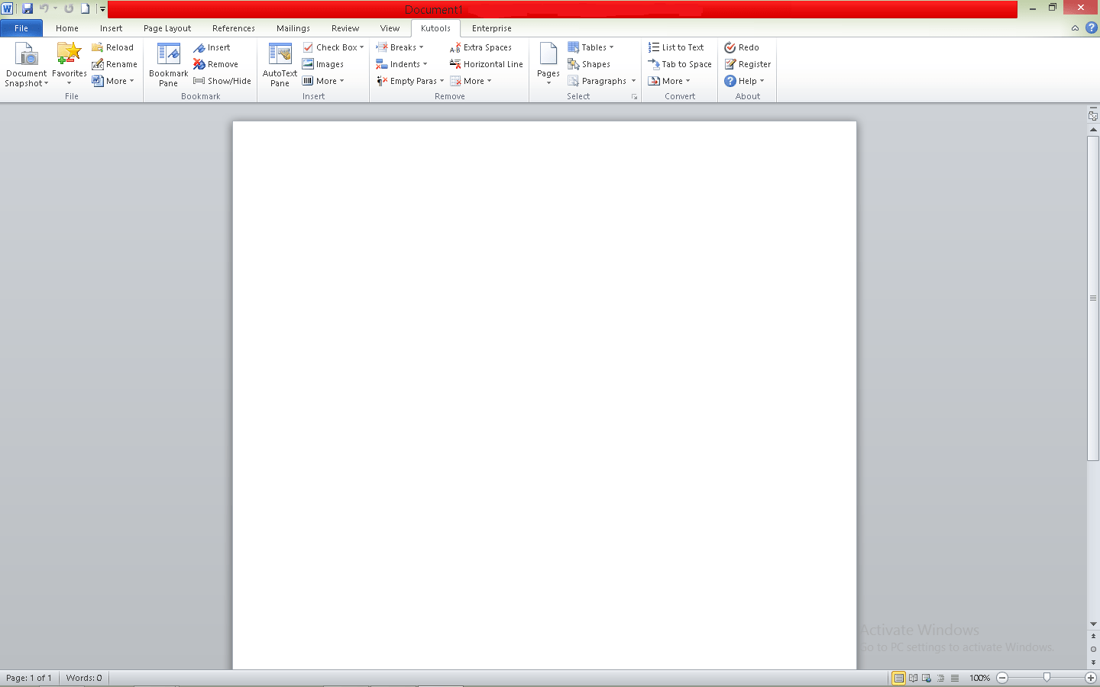Open the Select group dialog launcher
The image size is (1100, 687).
coord(634,97)
